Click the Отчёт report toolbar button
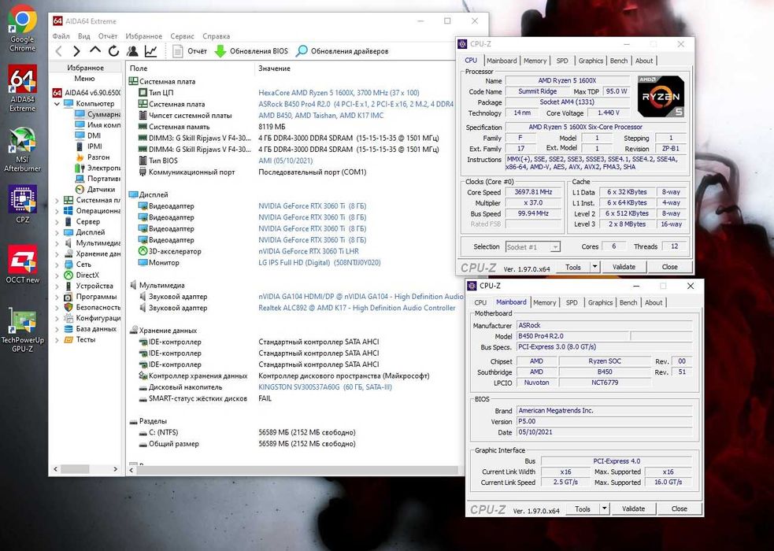Viewport: 774px width, 551px height. point(190,51)
